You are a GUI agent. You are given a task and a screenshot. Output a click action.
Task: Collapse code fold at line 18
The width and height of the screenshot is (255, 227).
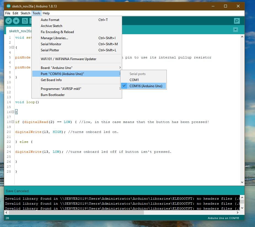[x=13, y=122]
